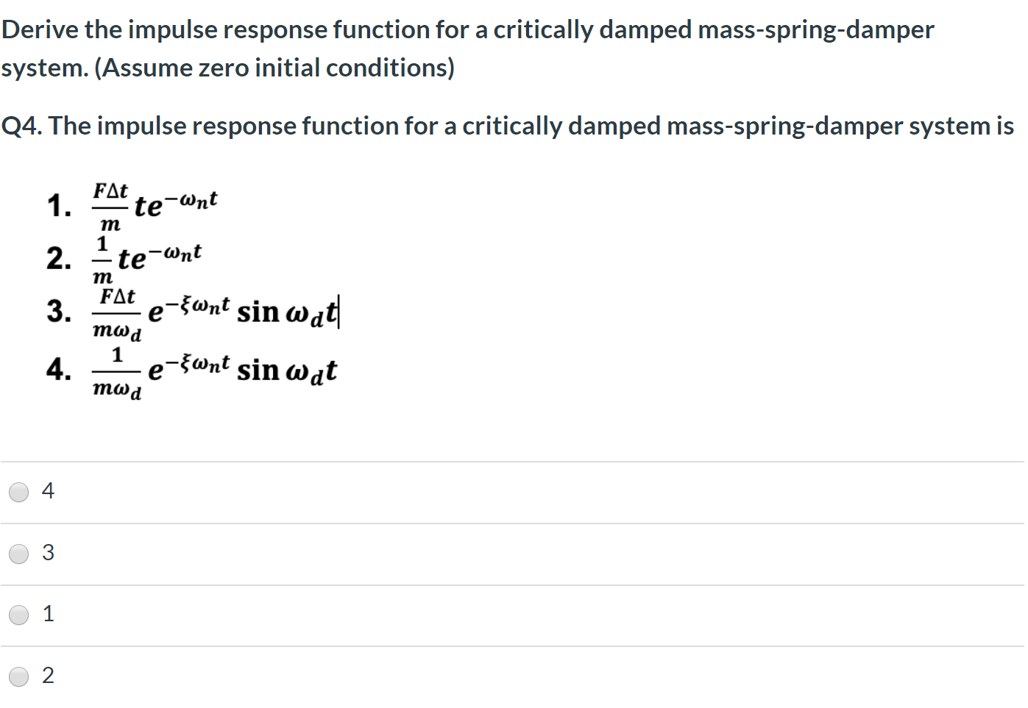The image size is (1028, 708).
Task: Click the answer label 2
Action: click(x=48, y=676)
